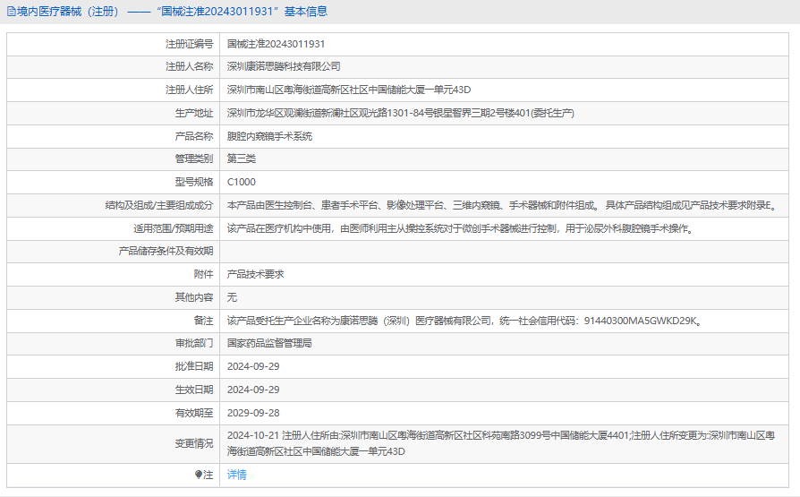Screen dimensions: 800x497
Task: Select expiry date 2029-09-28
Action: pos(253,413)
